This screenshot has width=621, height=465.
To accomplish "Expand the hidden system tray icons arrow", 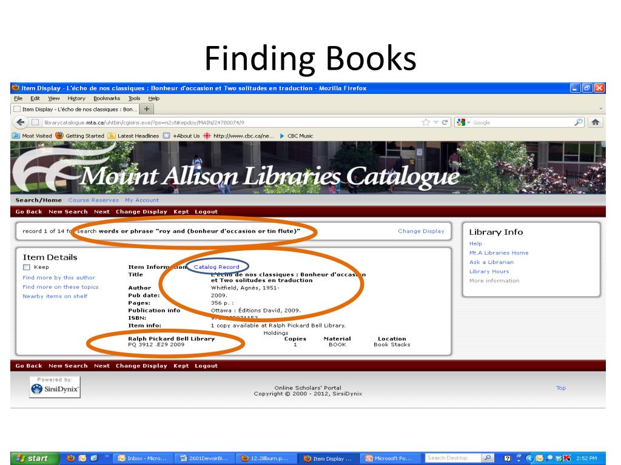I will coord(528,458).
